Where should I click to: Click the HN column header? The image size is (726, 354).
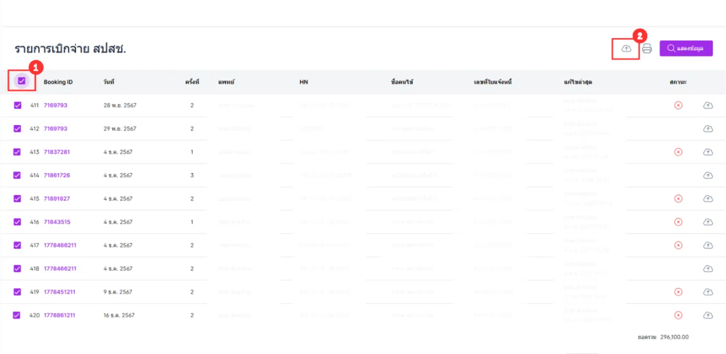[x=303, y=82]
